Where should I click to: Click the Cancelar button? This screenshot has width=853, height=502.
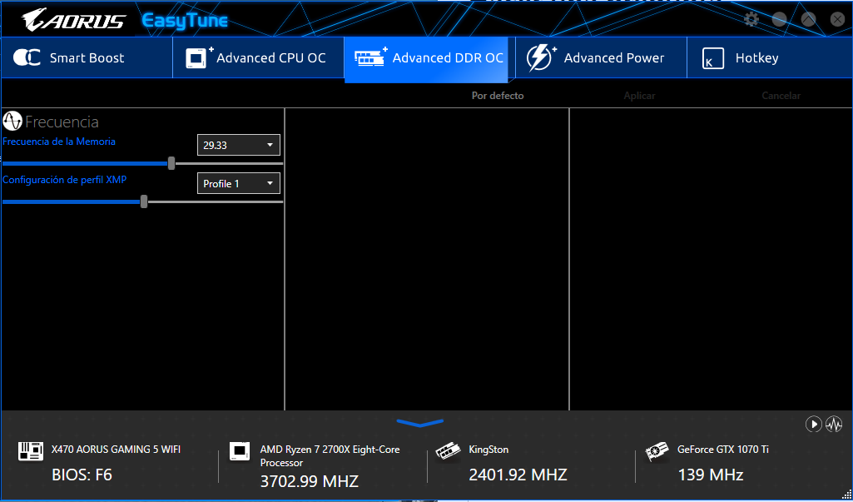point(781,96)
